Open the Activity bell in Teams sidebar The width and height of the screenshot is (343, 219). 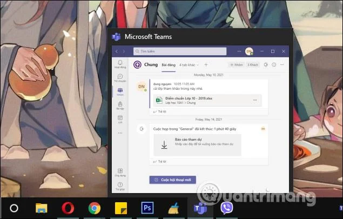tap(120, 64)
